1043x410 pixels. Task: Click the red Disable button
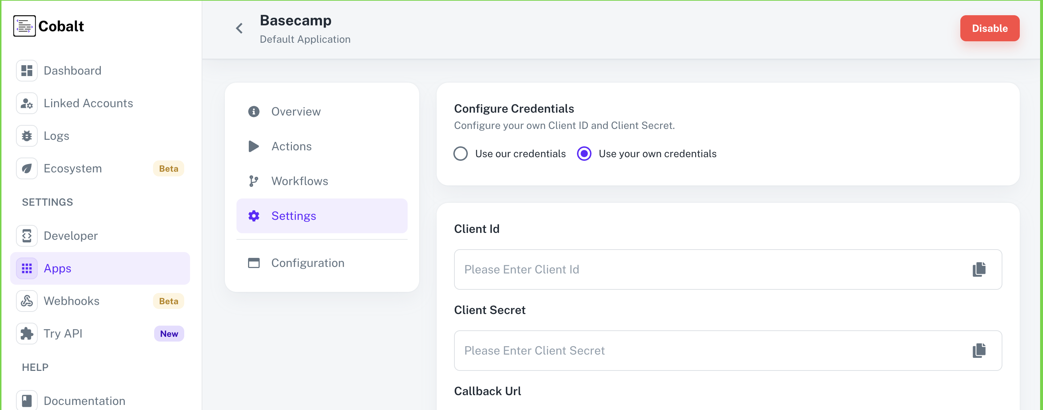[x=990, y=28]
